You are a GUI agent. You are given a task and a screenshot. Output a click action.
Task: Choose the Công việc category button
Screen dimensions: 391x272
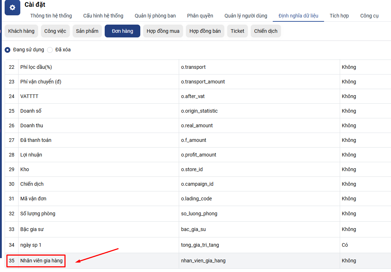[x=55, y=31]
